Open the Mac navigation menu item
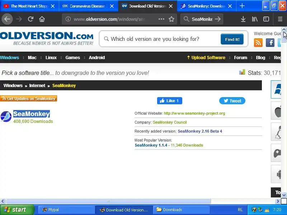The height and width of the screenshot is (215, 287). (32, 58)
